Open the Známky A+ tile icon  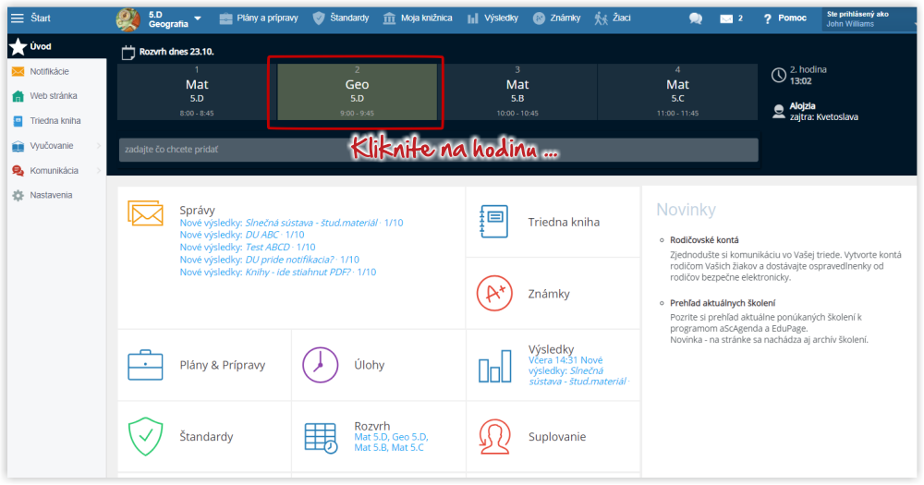[494, 294]
